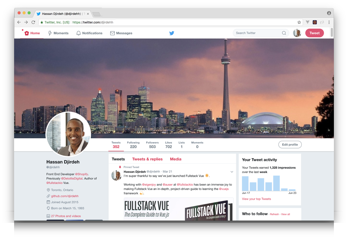Screen dimensions: 348x238
Task: Close the Hassan Djirdeh browser tab
Action: (x=88, y=14)
